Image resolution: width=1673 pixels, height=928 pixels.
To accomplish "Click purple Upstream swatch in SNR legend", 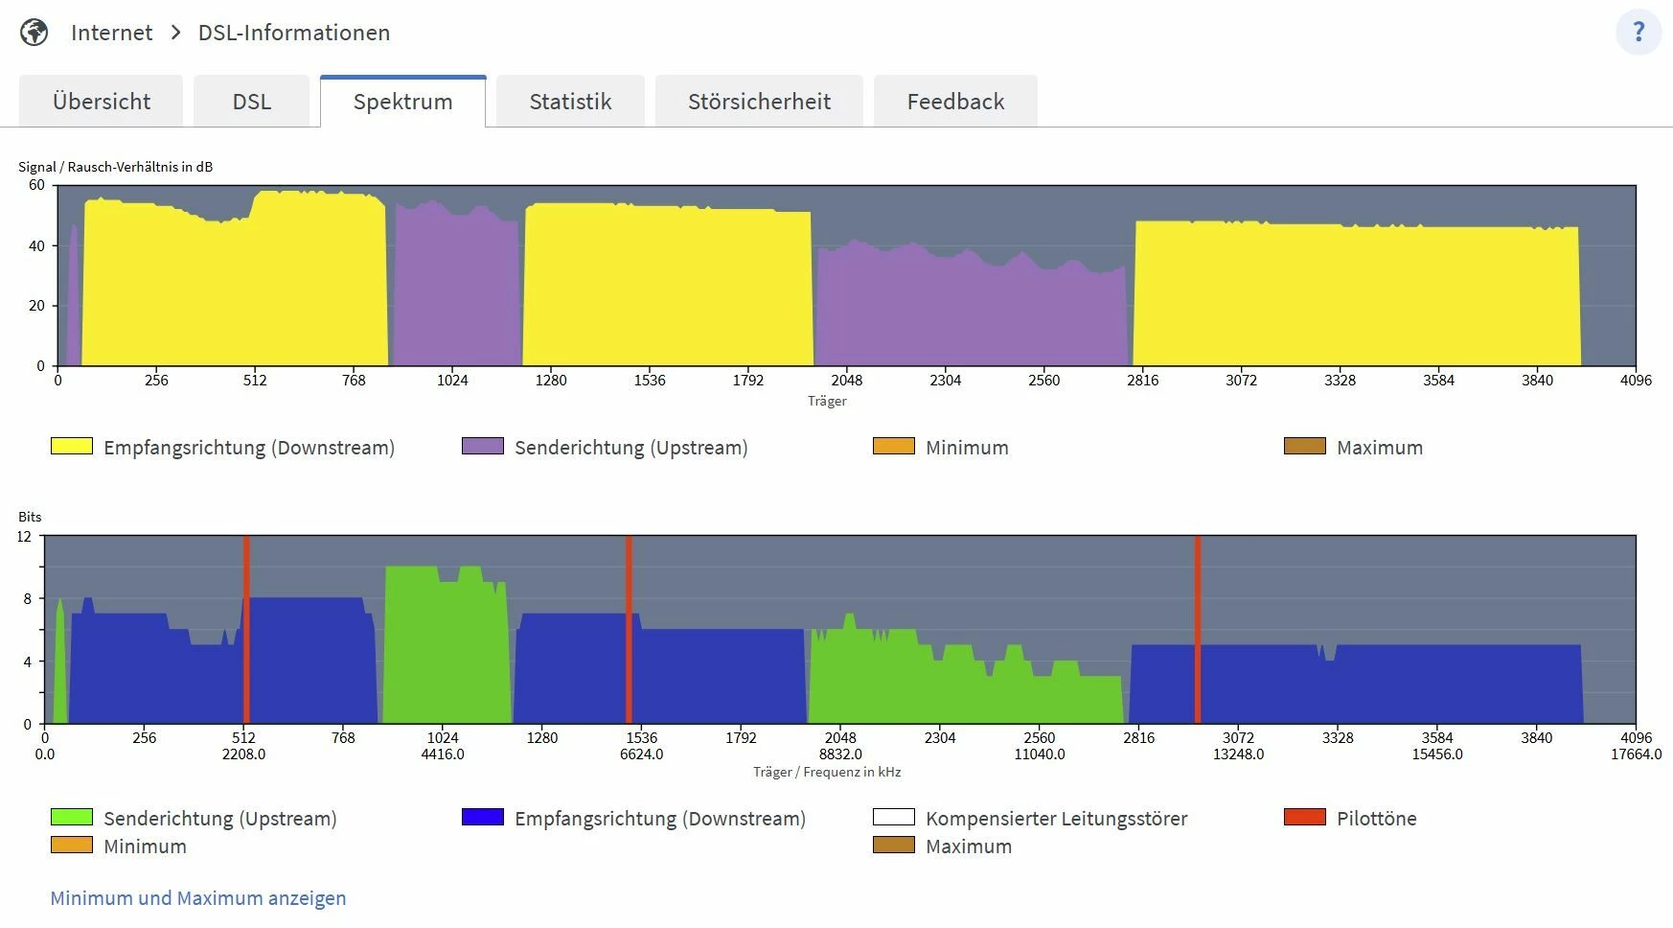I will click(483, 446).
